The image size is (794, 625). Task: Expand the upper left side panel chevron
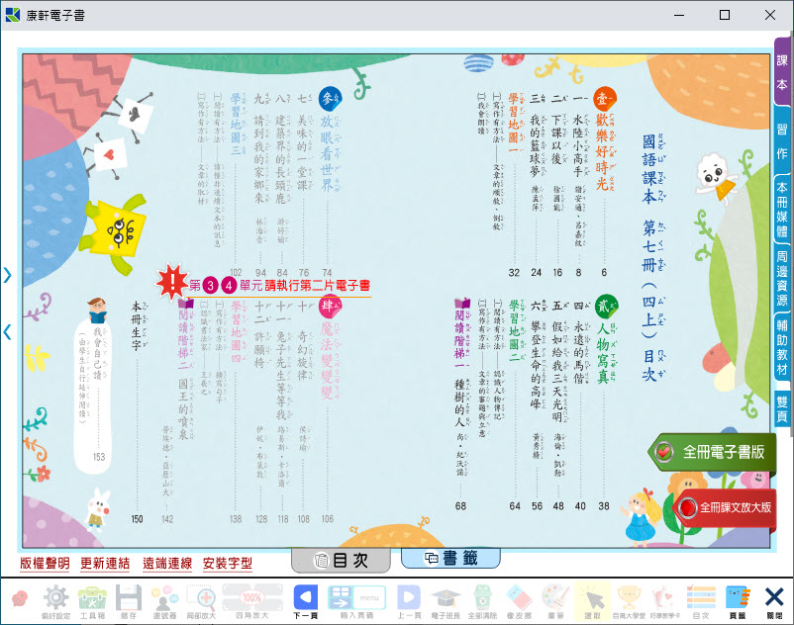click(8, 276)
